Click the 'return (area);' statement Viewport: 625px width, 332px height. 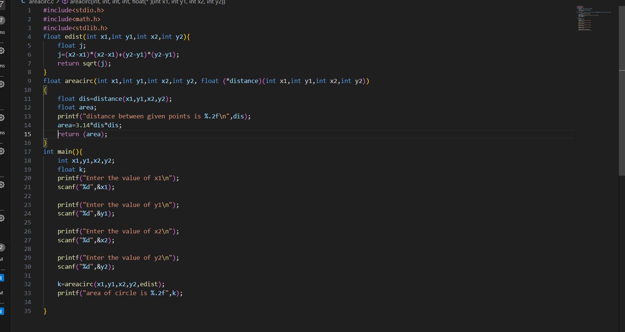point(82,134)
